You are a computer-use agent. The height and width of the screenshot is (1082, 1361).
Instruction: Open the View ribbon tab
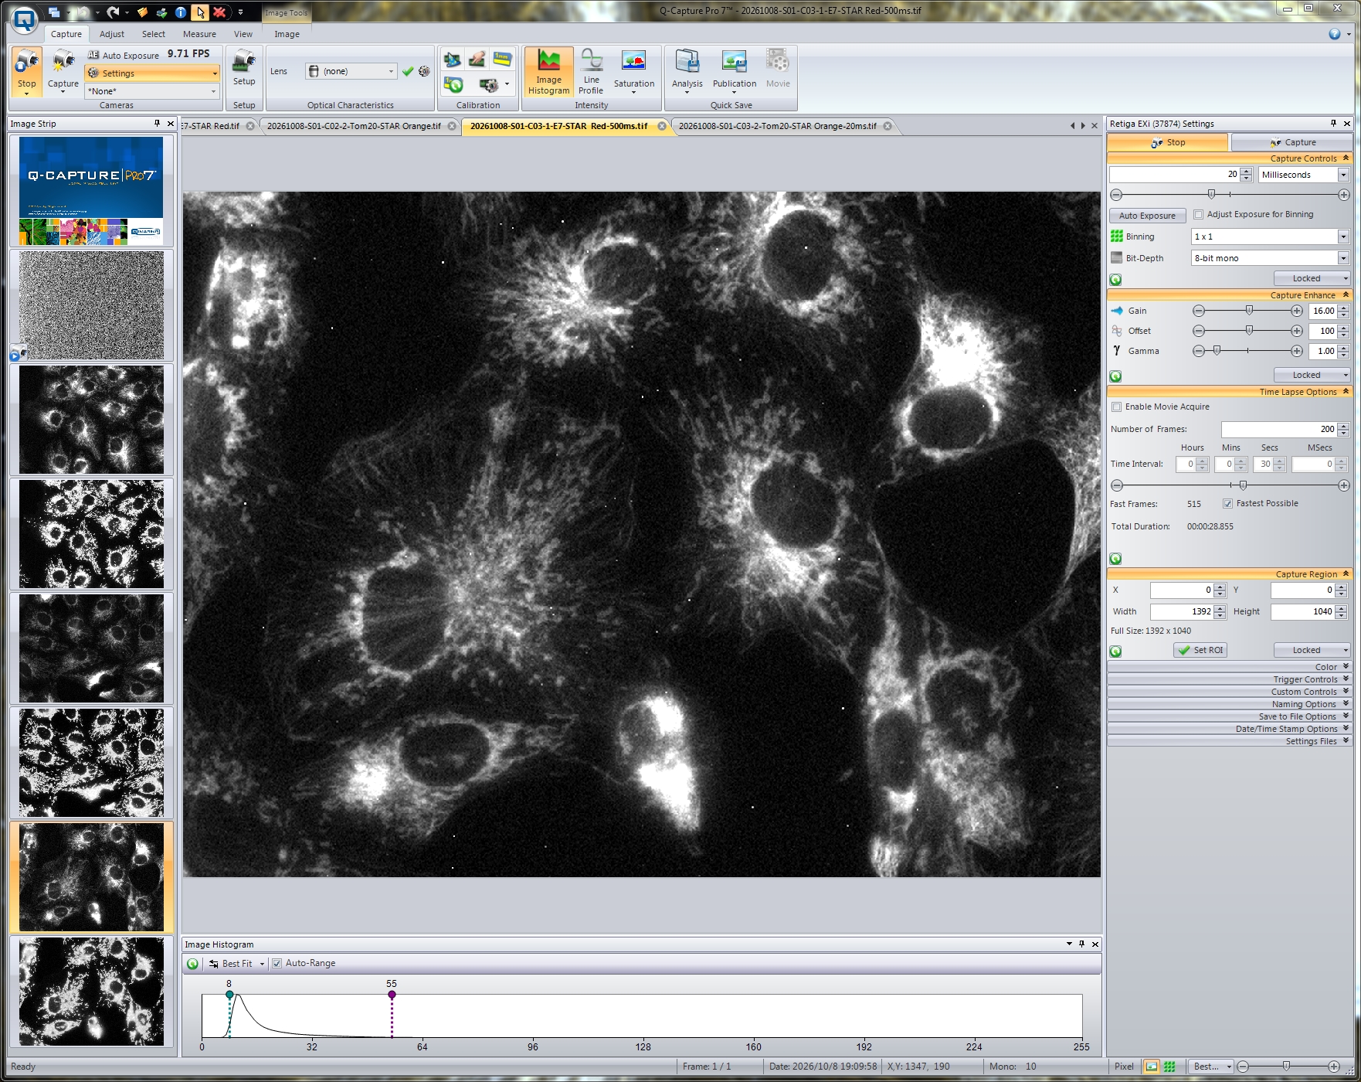(243, 34)
